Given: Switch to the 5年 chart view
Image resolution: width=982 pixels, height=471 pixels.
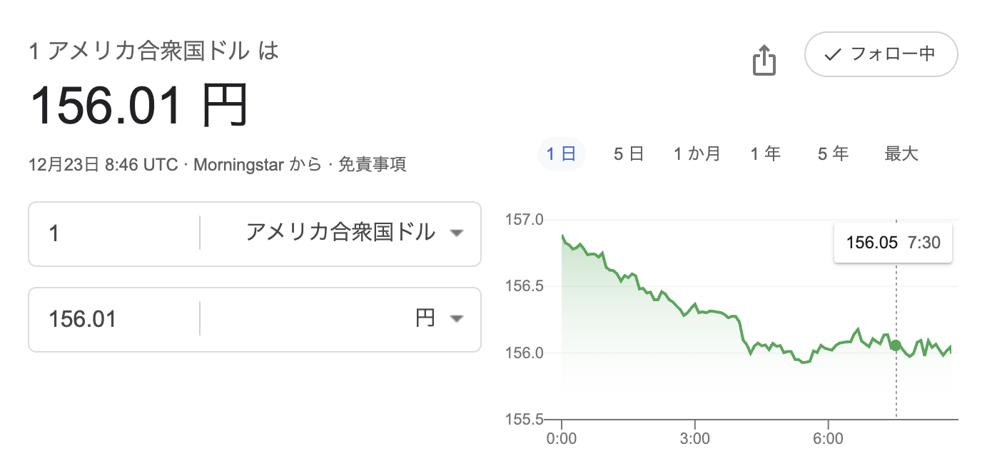Looking at the screenshot, I should pos(834,153).
